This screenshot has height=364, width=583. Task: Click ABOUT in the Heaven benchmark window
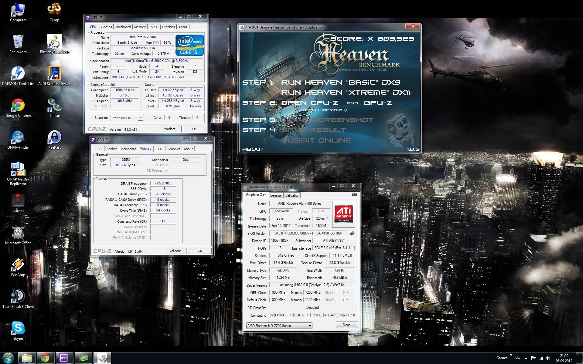click(x=253, y=149)
